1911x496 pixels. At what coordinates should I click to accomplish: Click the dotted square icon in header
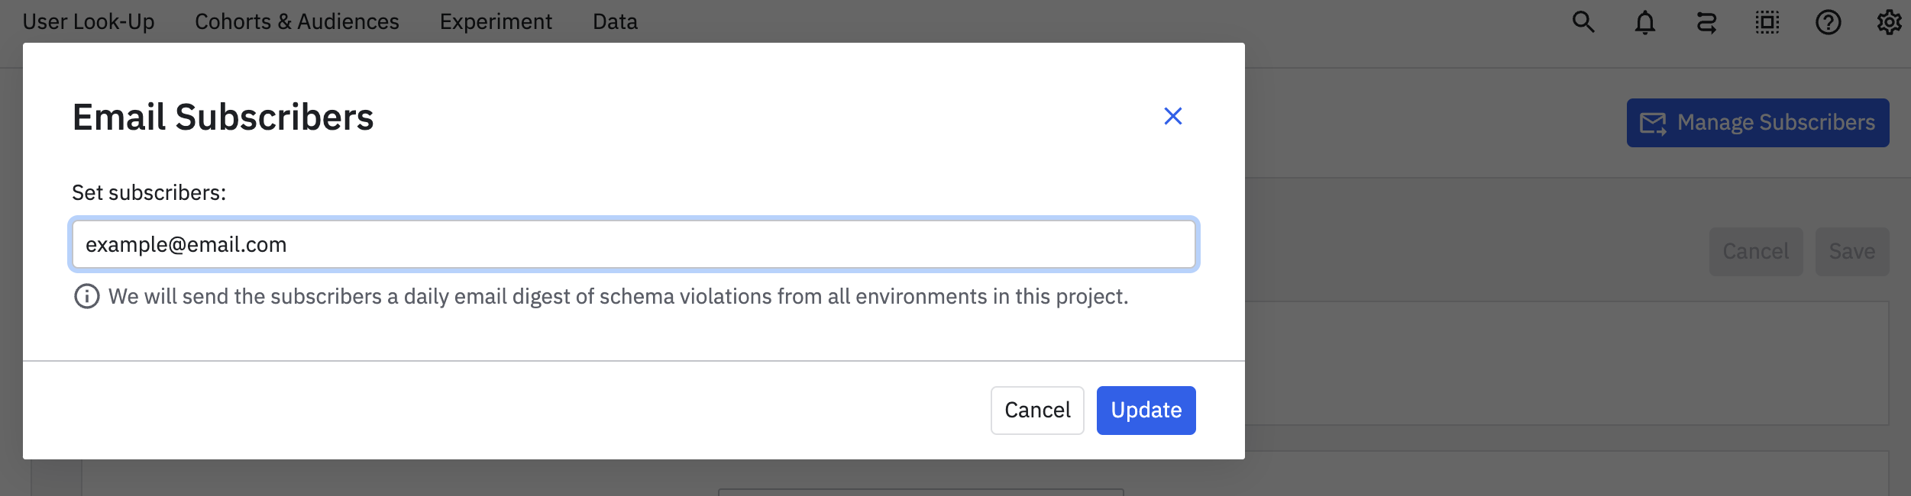click(x=1767, y=23)
